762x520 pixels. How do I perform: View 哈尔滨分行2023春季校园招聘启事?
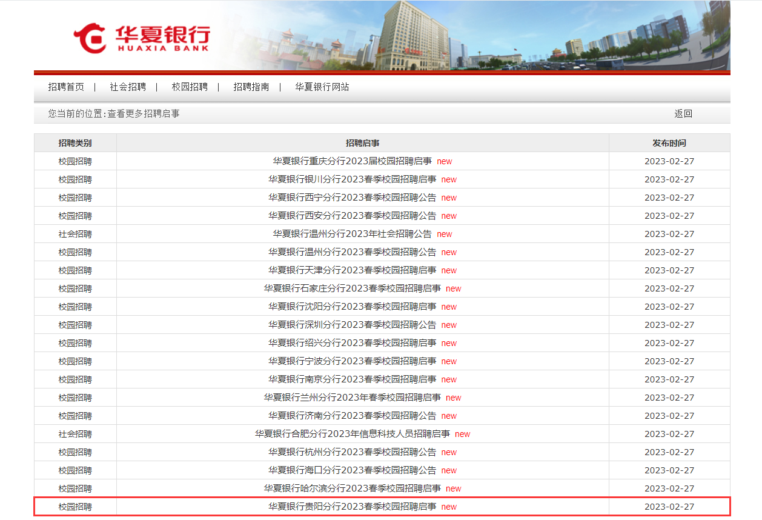352,488
